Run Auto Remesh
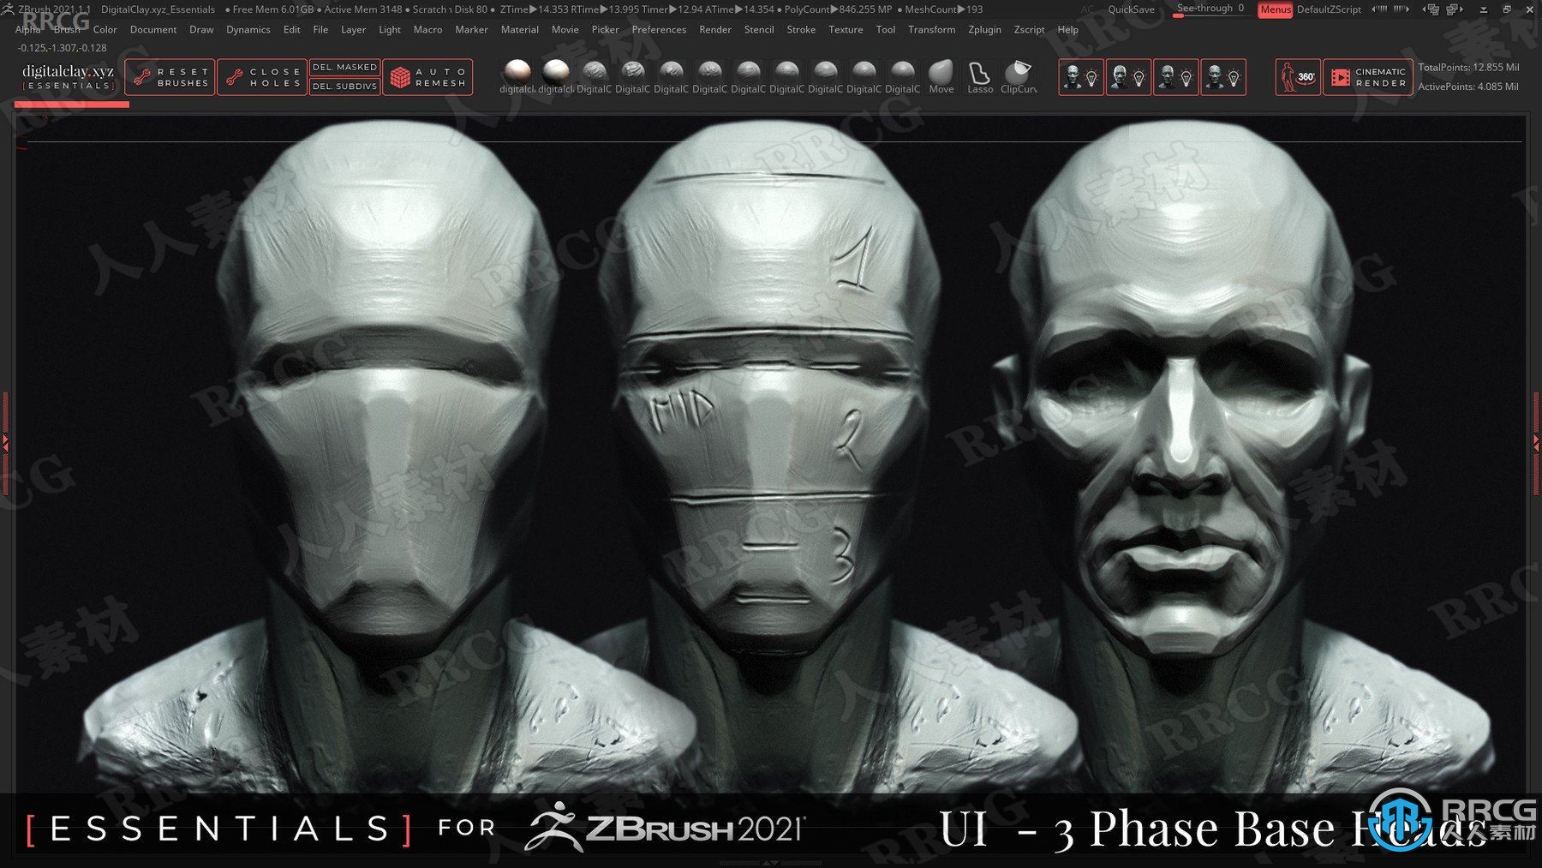The height and width of the screenshot is (868, 1542). (x=427, y=77)
